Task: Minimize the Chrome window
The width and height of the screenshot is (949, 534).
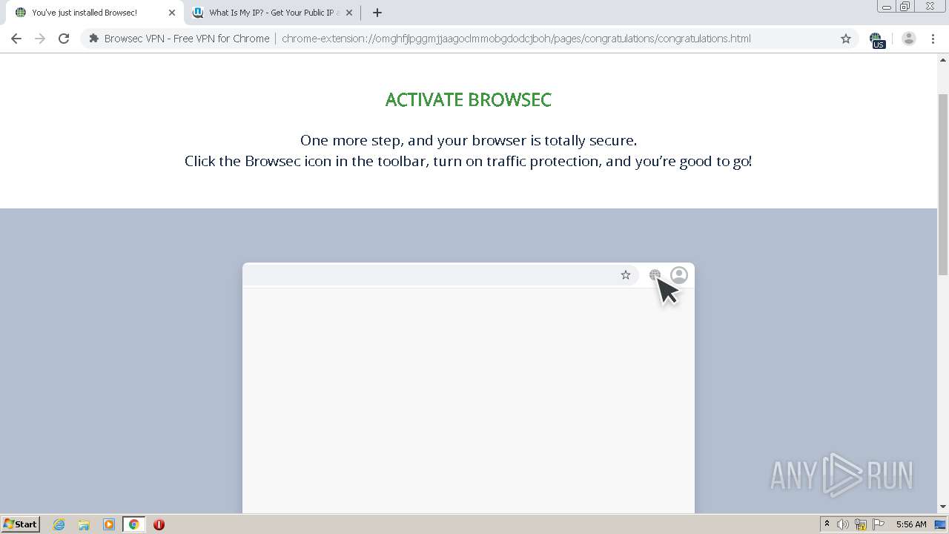Action: pyautogui.click(x=887, y=7)
